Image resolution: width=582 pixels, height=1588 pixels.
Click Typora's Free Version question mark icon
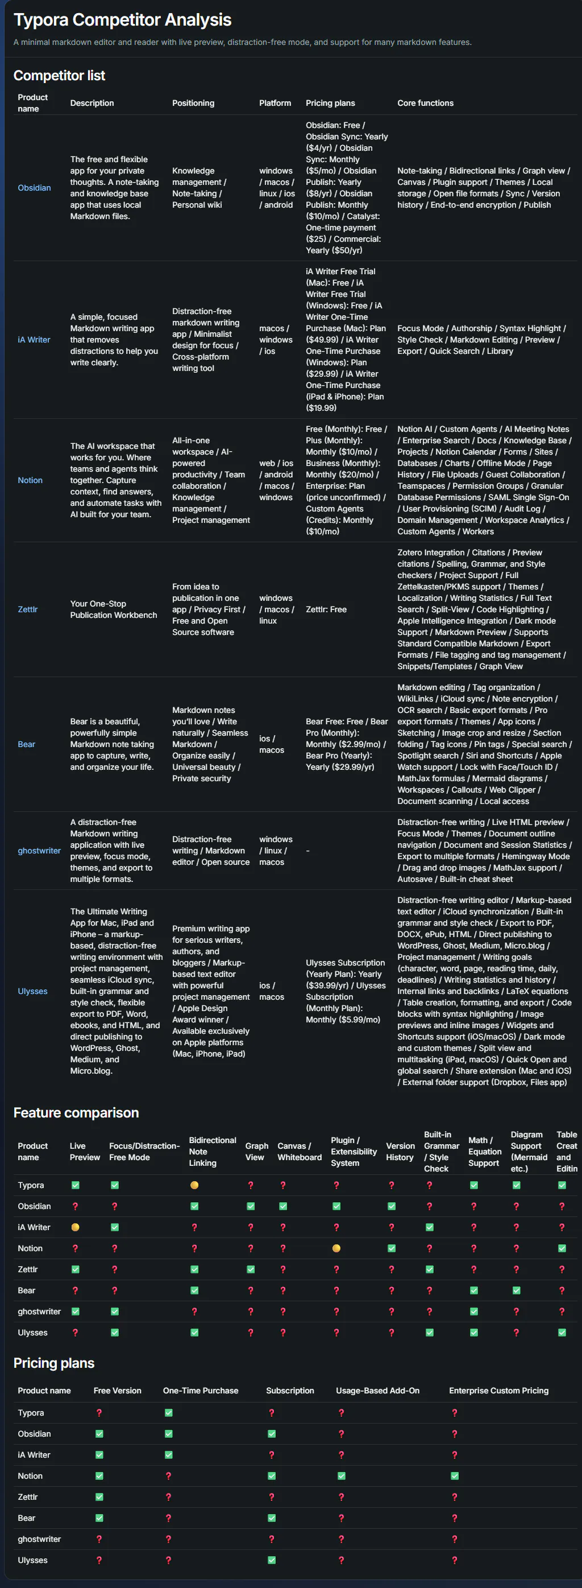tap(99, 1412)
